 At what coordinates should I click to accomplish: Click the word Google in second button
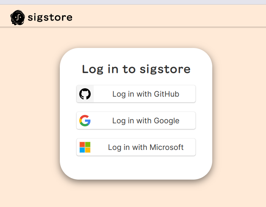pos(167,121)
